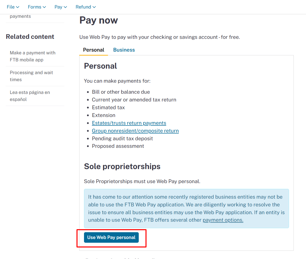Open Make a payment with FTB mobile app
The image size is (306, 259).
[32, 56]
